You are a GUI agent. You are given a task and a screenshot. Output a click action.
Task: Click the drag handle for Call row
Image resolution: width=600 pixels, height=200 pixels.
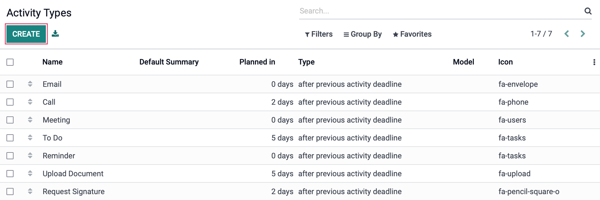point(30,102)
